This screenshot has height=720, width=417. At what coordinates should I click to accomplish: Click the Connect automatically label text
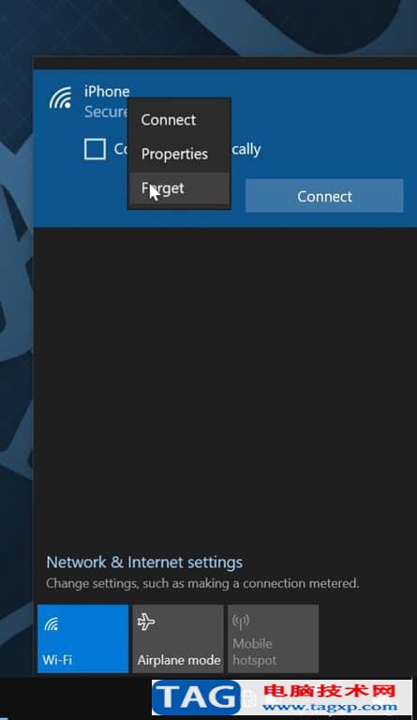[187, 149]
